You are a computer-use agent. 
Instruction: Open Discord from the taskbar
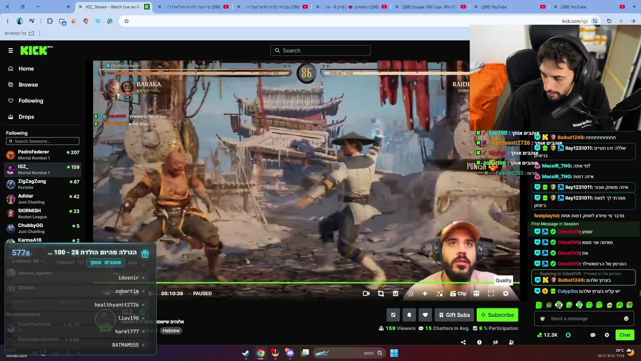290,353
